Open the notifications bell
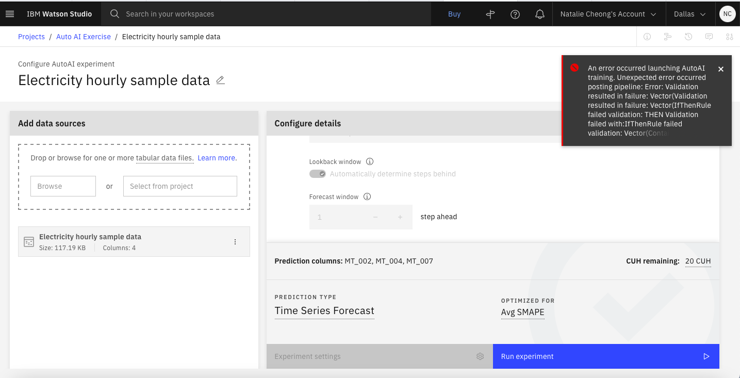 [x=540, y=14]
